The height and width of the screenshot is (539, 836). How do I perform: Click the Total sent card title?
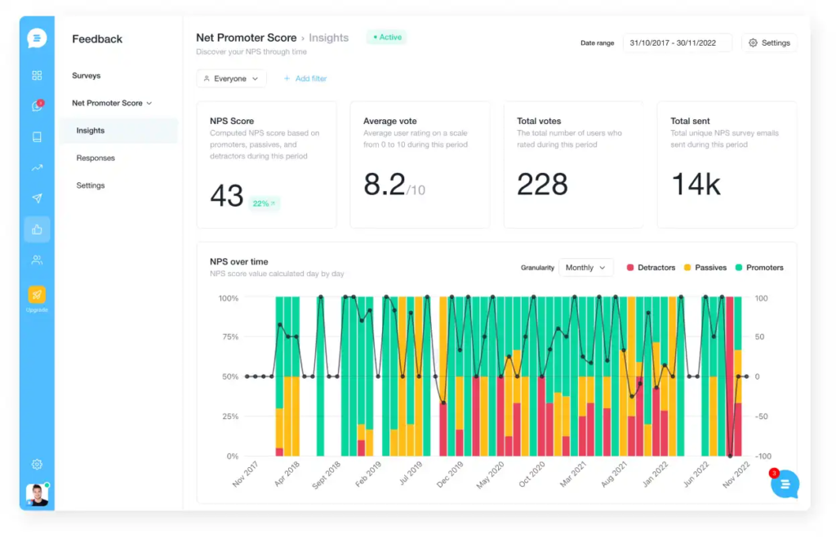[x=690, y=121]
